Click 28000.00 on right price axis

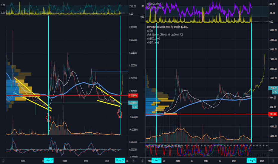point(273,49)
